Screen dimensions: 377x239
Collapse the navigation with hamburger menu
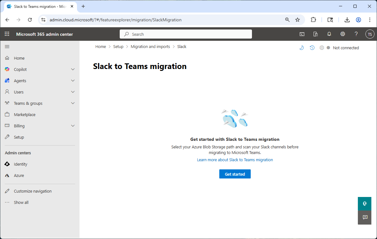tap(7, 46)
